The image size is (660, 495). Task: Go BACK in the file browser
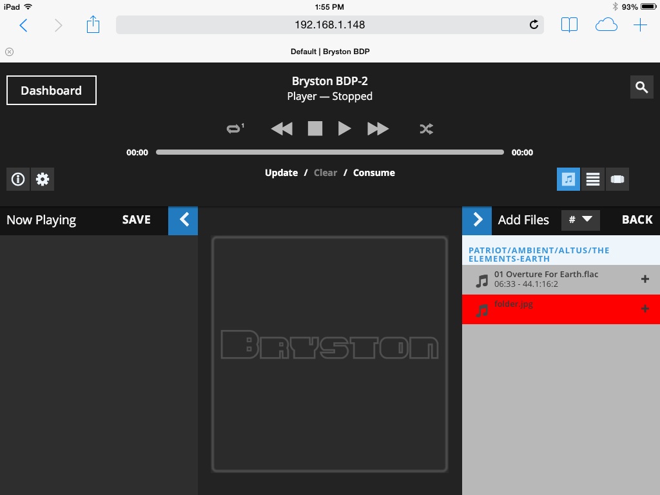637,220
